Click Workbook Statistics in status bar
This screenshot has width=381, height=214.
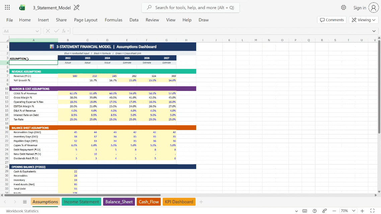[x=22, y=211]
